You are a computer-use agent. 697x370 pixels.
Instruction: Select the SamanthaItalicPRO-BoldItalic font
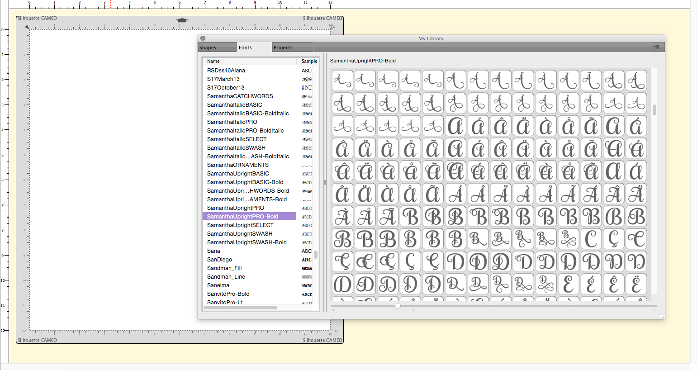pos(258,131)
